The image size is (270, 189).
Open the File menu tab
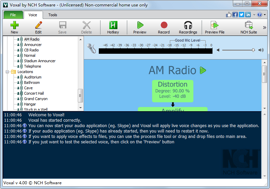(x=13, y=15)
